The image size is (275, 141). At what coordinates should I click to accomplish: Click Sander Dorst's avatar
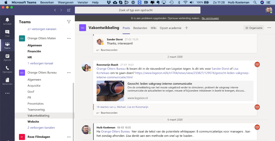pyautogui.click(x=100, y=42)
